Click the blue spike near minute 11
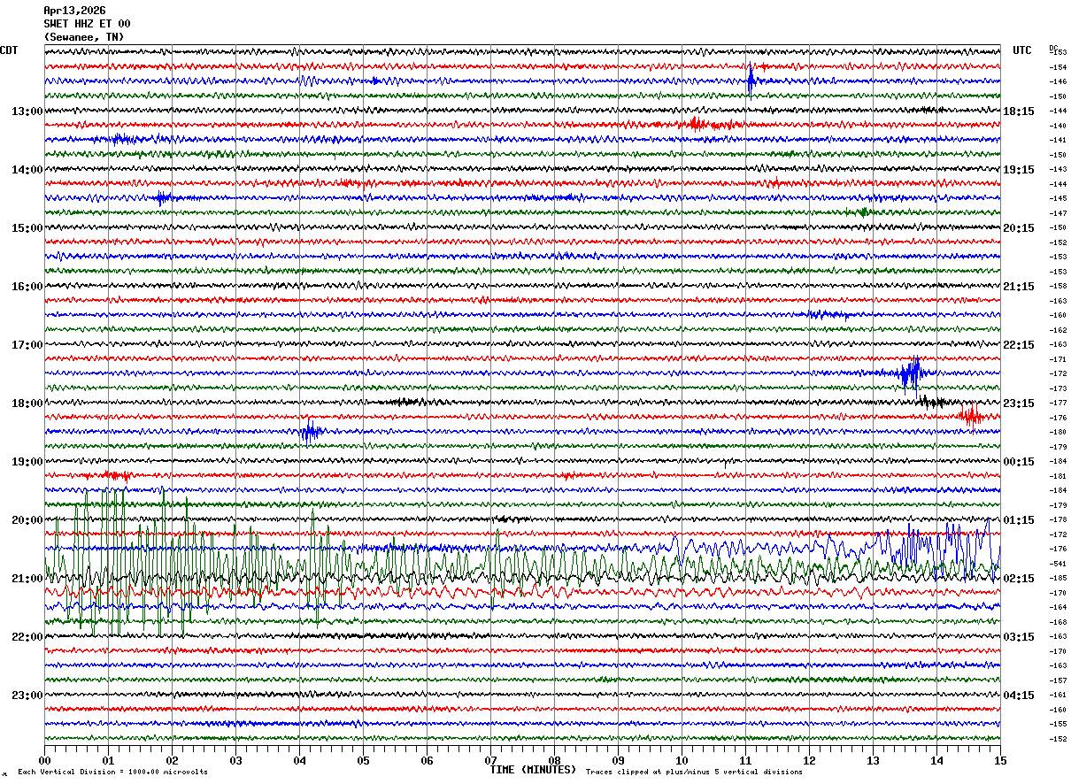Screen dimensions: 1071x784 (750, 81)
